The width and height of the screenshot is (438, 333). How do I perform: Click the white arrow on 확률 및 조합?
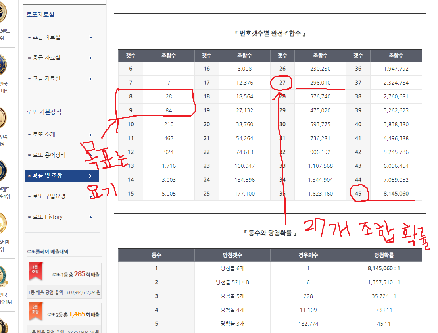coord(90,176)
